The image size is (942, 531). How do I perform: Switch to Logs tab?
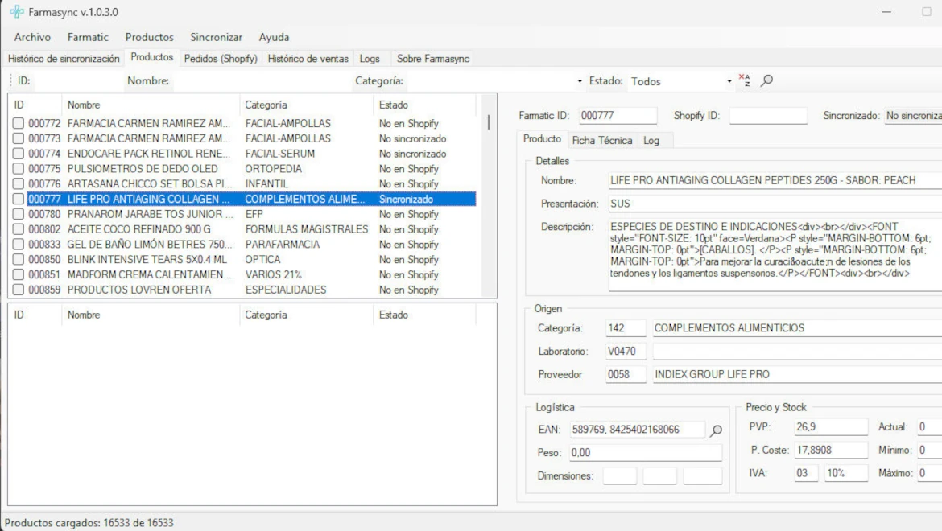370,58
